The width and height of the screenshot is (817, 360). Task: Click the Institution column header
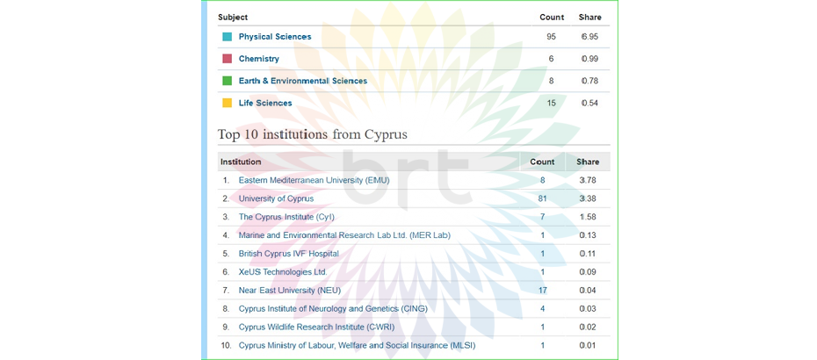[x=241, y=162]
